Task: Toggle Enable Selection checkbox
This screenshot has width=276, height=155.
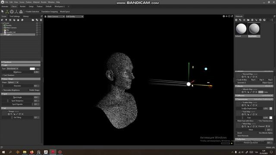Action: 32,12
